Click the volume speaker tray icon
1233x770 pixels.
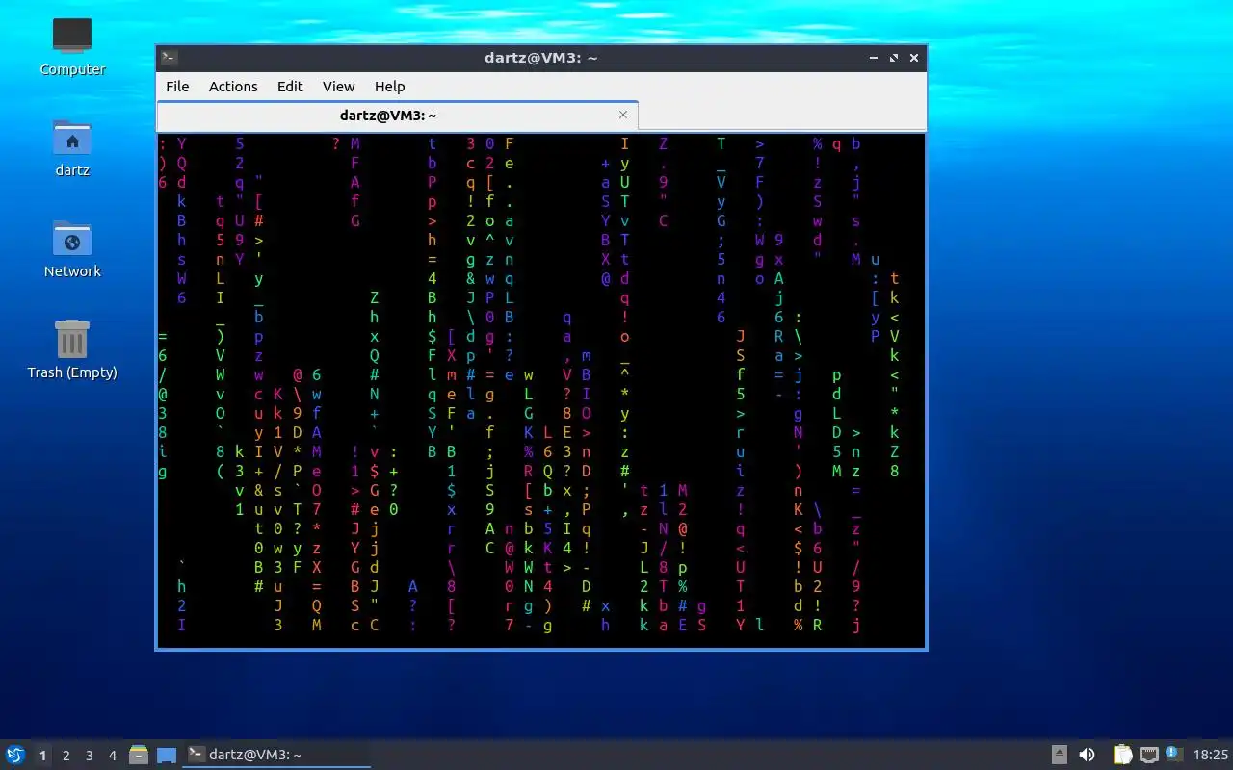tap(1087, 755)
